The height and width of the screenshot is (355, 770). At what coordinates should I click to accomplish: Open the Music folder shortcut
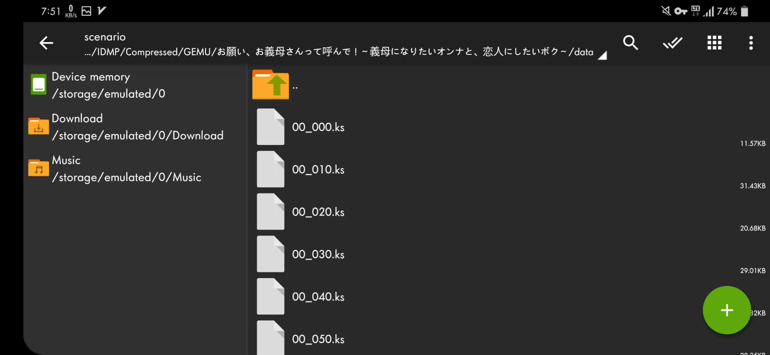coord(126,169)
